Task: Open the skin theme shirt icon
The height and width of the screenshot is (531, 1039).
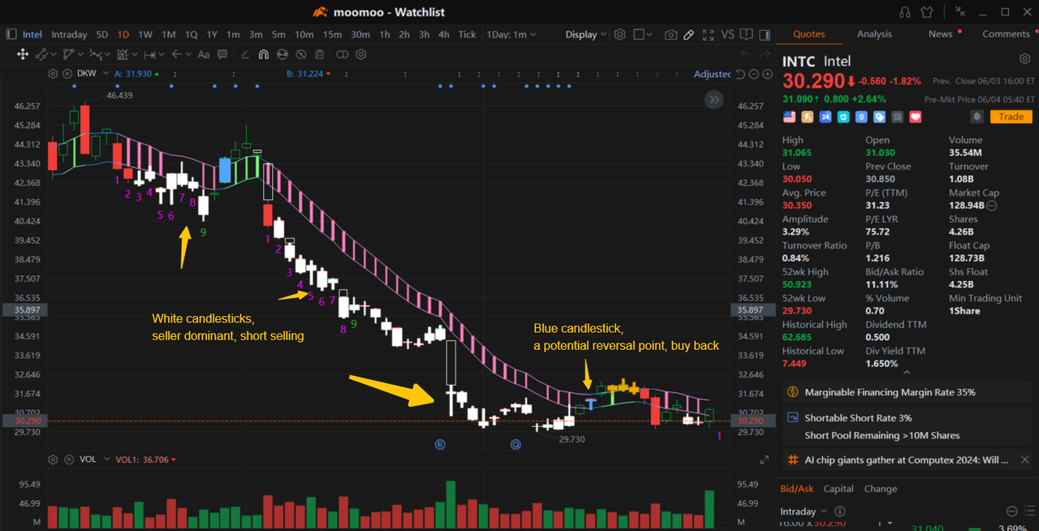Action: (928, 12)
